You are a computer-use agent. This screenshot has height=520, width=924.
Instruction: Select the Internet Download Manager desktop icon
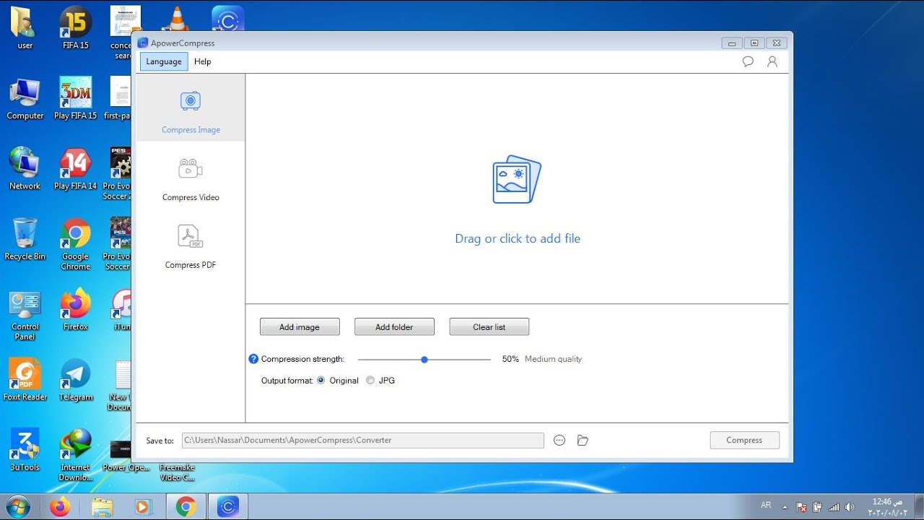[x=75, y=455]
